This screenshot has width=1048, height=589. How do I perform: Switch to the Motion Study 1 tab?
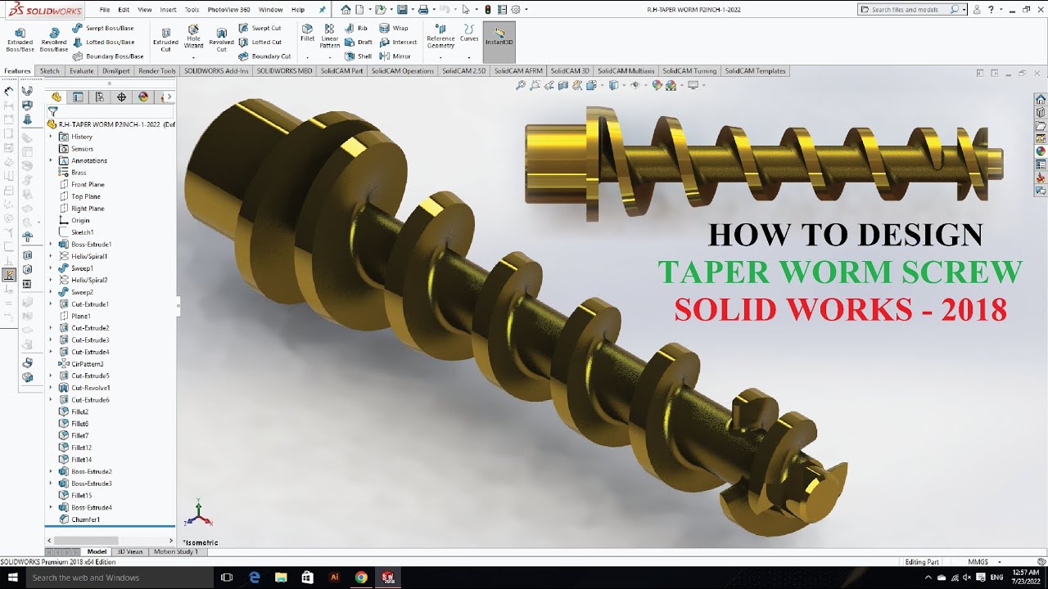176,551
